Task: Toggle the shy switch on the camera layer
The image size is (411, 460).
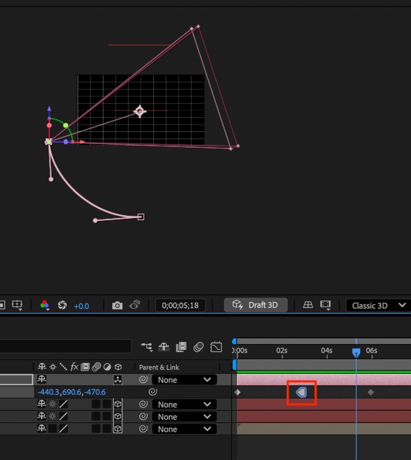Action: tap(42, 380)
